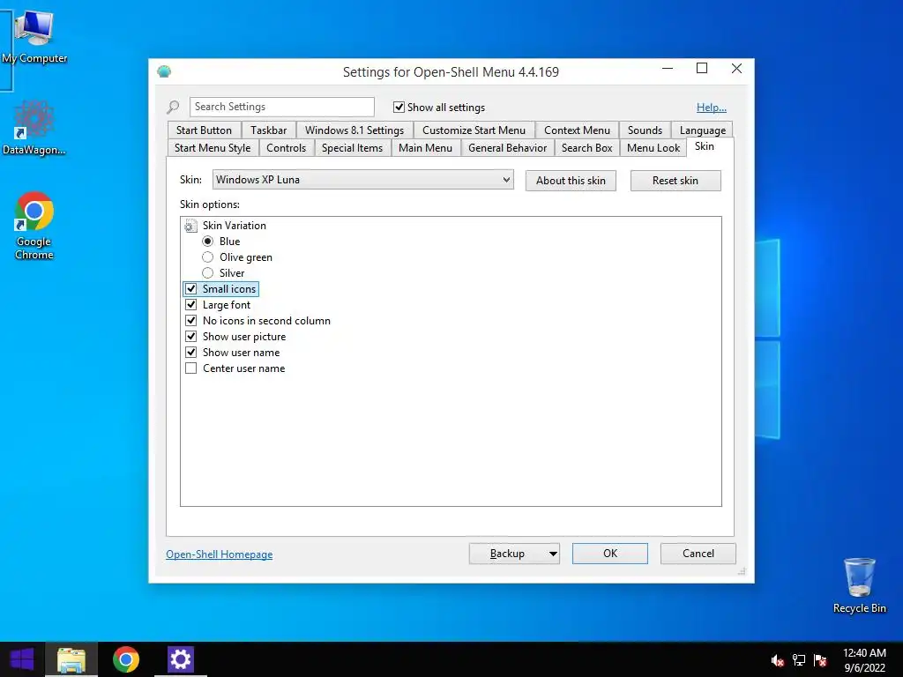This screenshot has width=903, height=677.
Task: Enable Center user name
Action: (x=191, y=368)
